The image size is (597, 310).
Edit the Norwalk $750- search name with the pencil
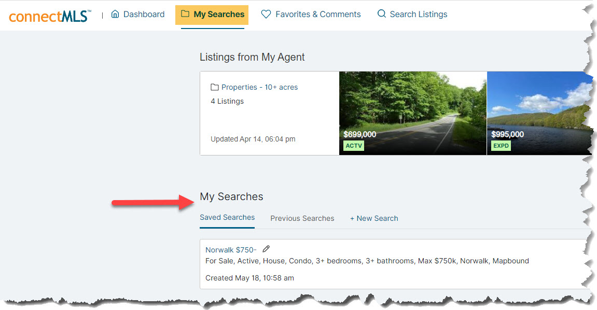tap(266, 249)
